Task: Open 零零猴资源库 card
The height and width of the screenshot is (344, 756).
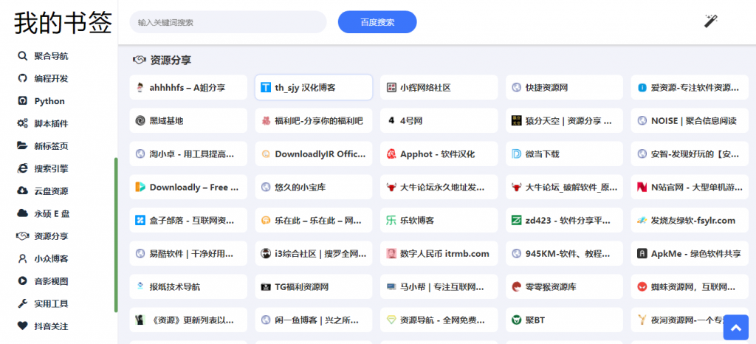Action: pos(564,286)
